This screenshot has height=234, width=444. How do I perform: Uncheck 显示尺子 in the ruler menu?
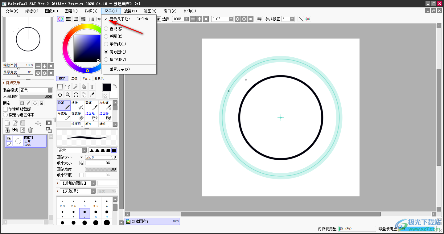click(106, 19)
